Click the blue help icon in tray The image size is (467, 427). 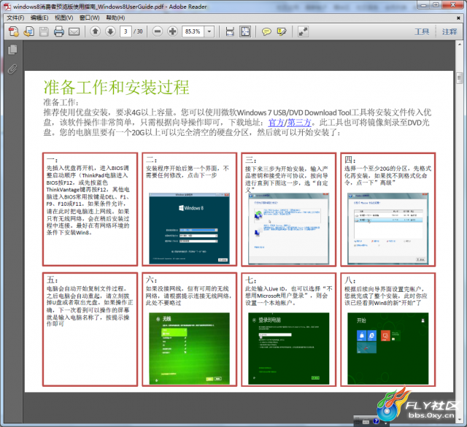(x=376, y=421)
